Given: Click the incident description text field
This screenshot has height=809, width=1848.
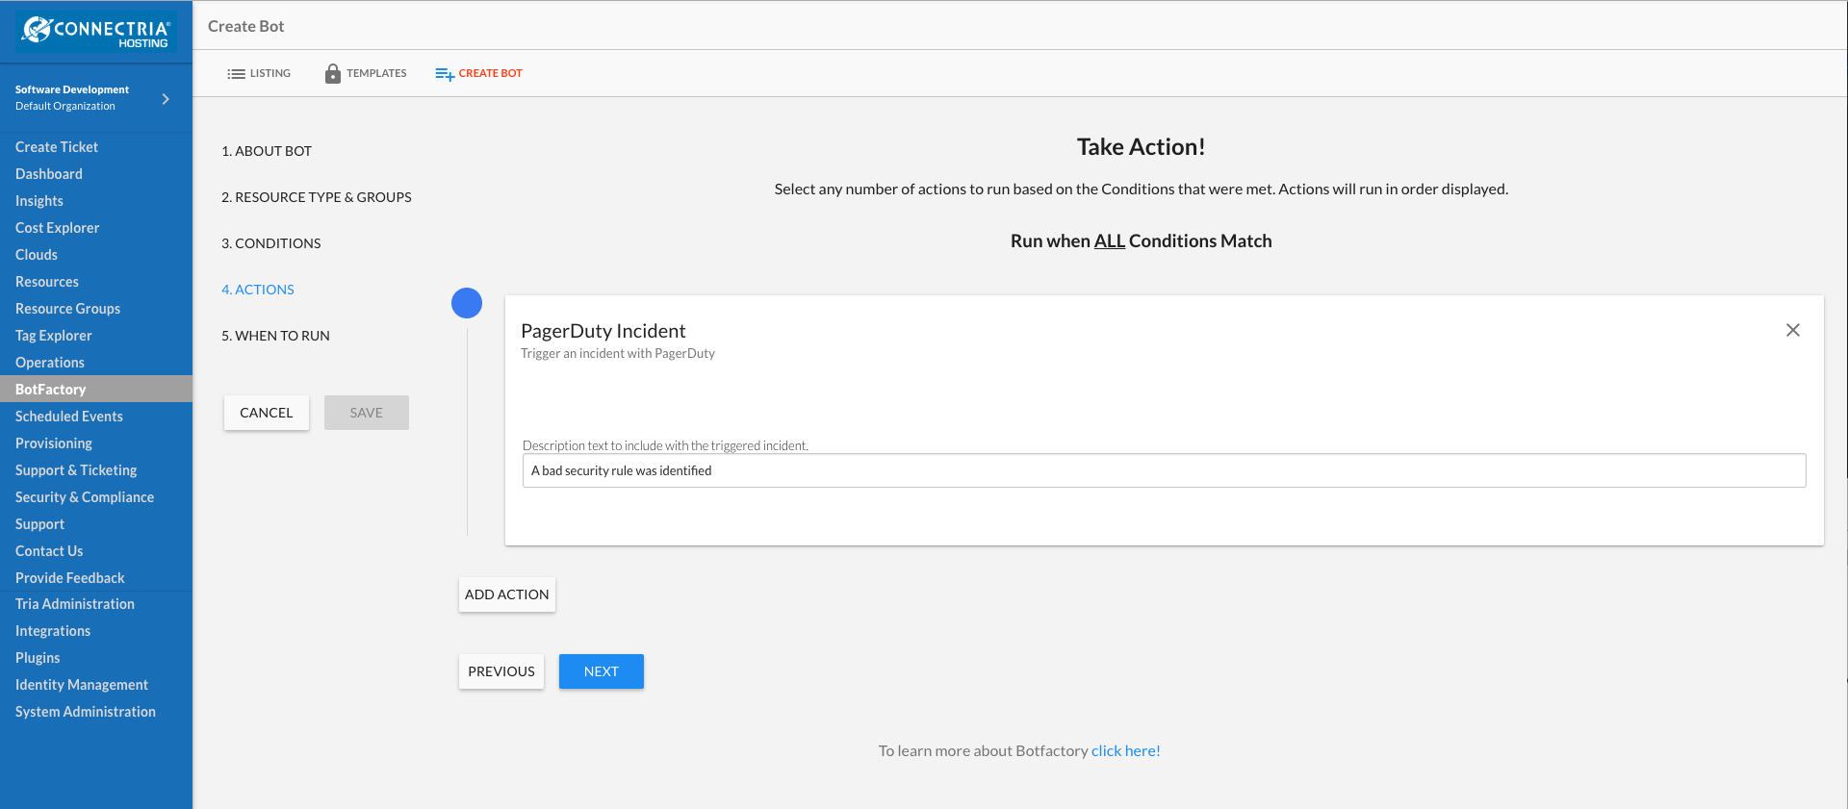Looking at the screenshot, I should pyautogui.click(x=1165, y=470).
